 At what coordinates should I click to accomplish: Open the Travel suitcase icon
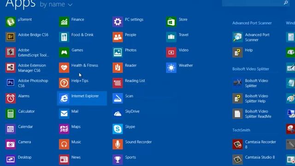tap(171, 37)
